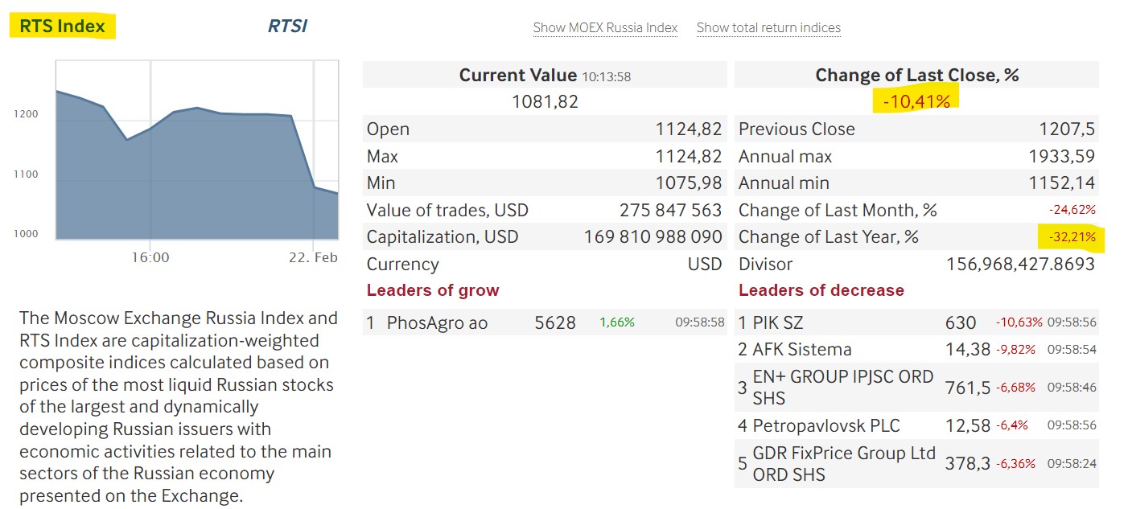This screenshot has height=509, width=1128.
Task: Click the Value of trades, USD row
Action: click(544, 210)
